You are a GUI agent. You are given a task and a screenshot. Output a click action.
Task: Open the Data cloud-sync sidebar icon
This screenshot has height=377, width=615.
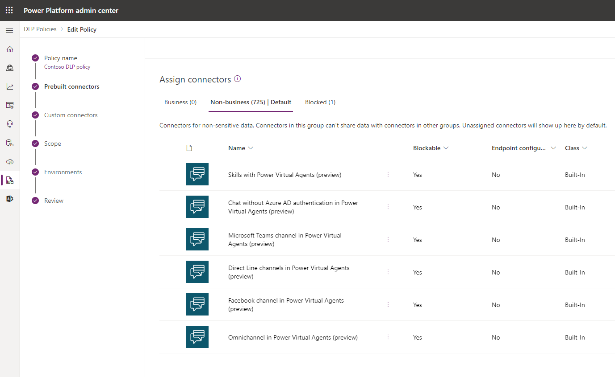(9, 161)
